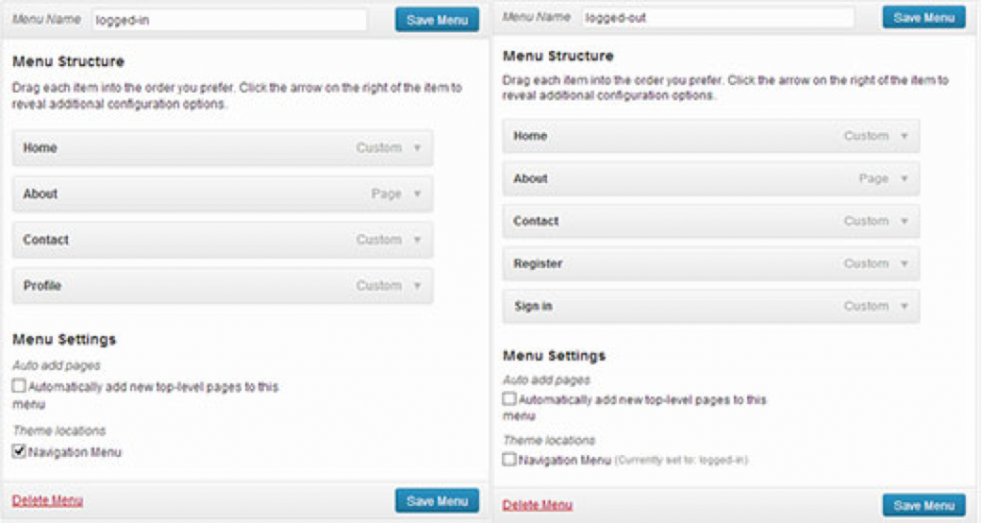This screenshot has height=523, width=981.
Task: Focus the logged-in Menu Name field
Action: [x=229, y=20]
